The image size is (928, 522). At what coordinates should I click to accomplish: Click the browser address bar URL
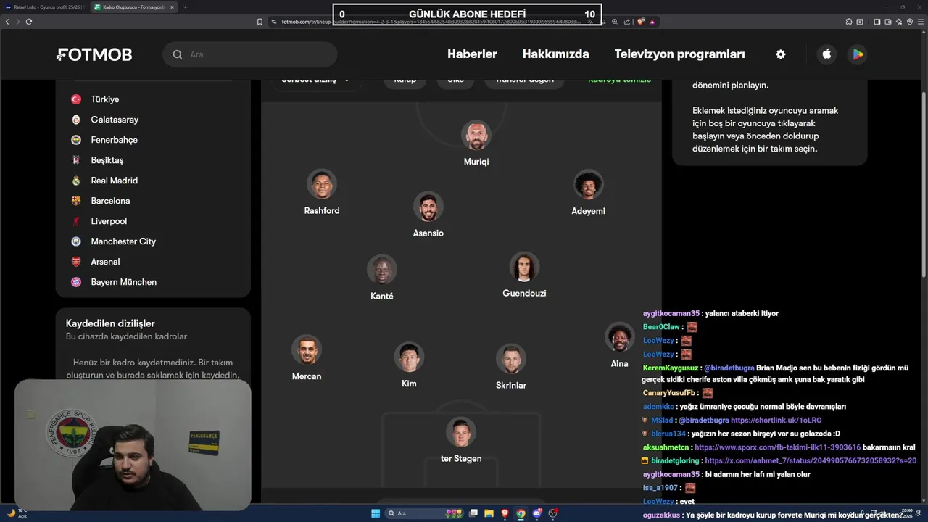pyautogui.click(x=430, y=22)
